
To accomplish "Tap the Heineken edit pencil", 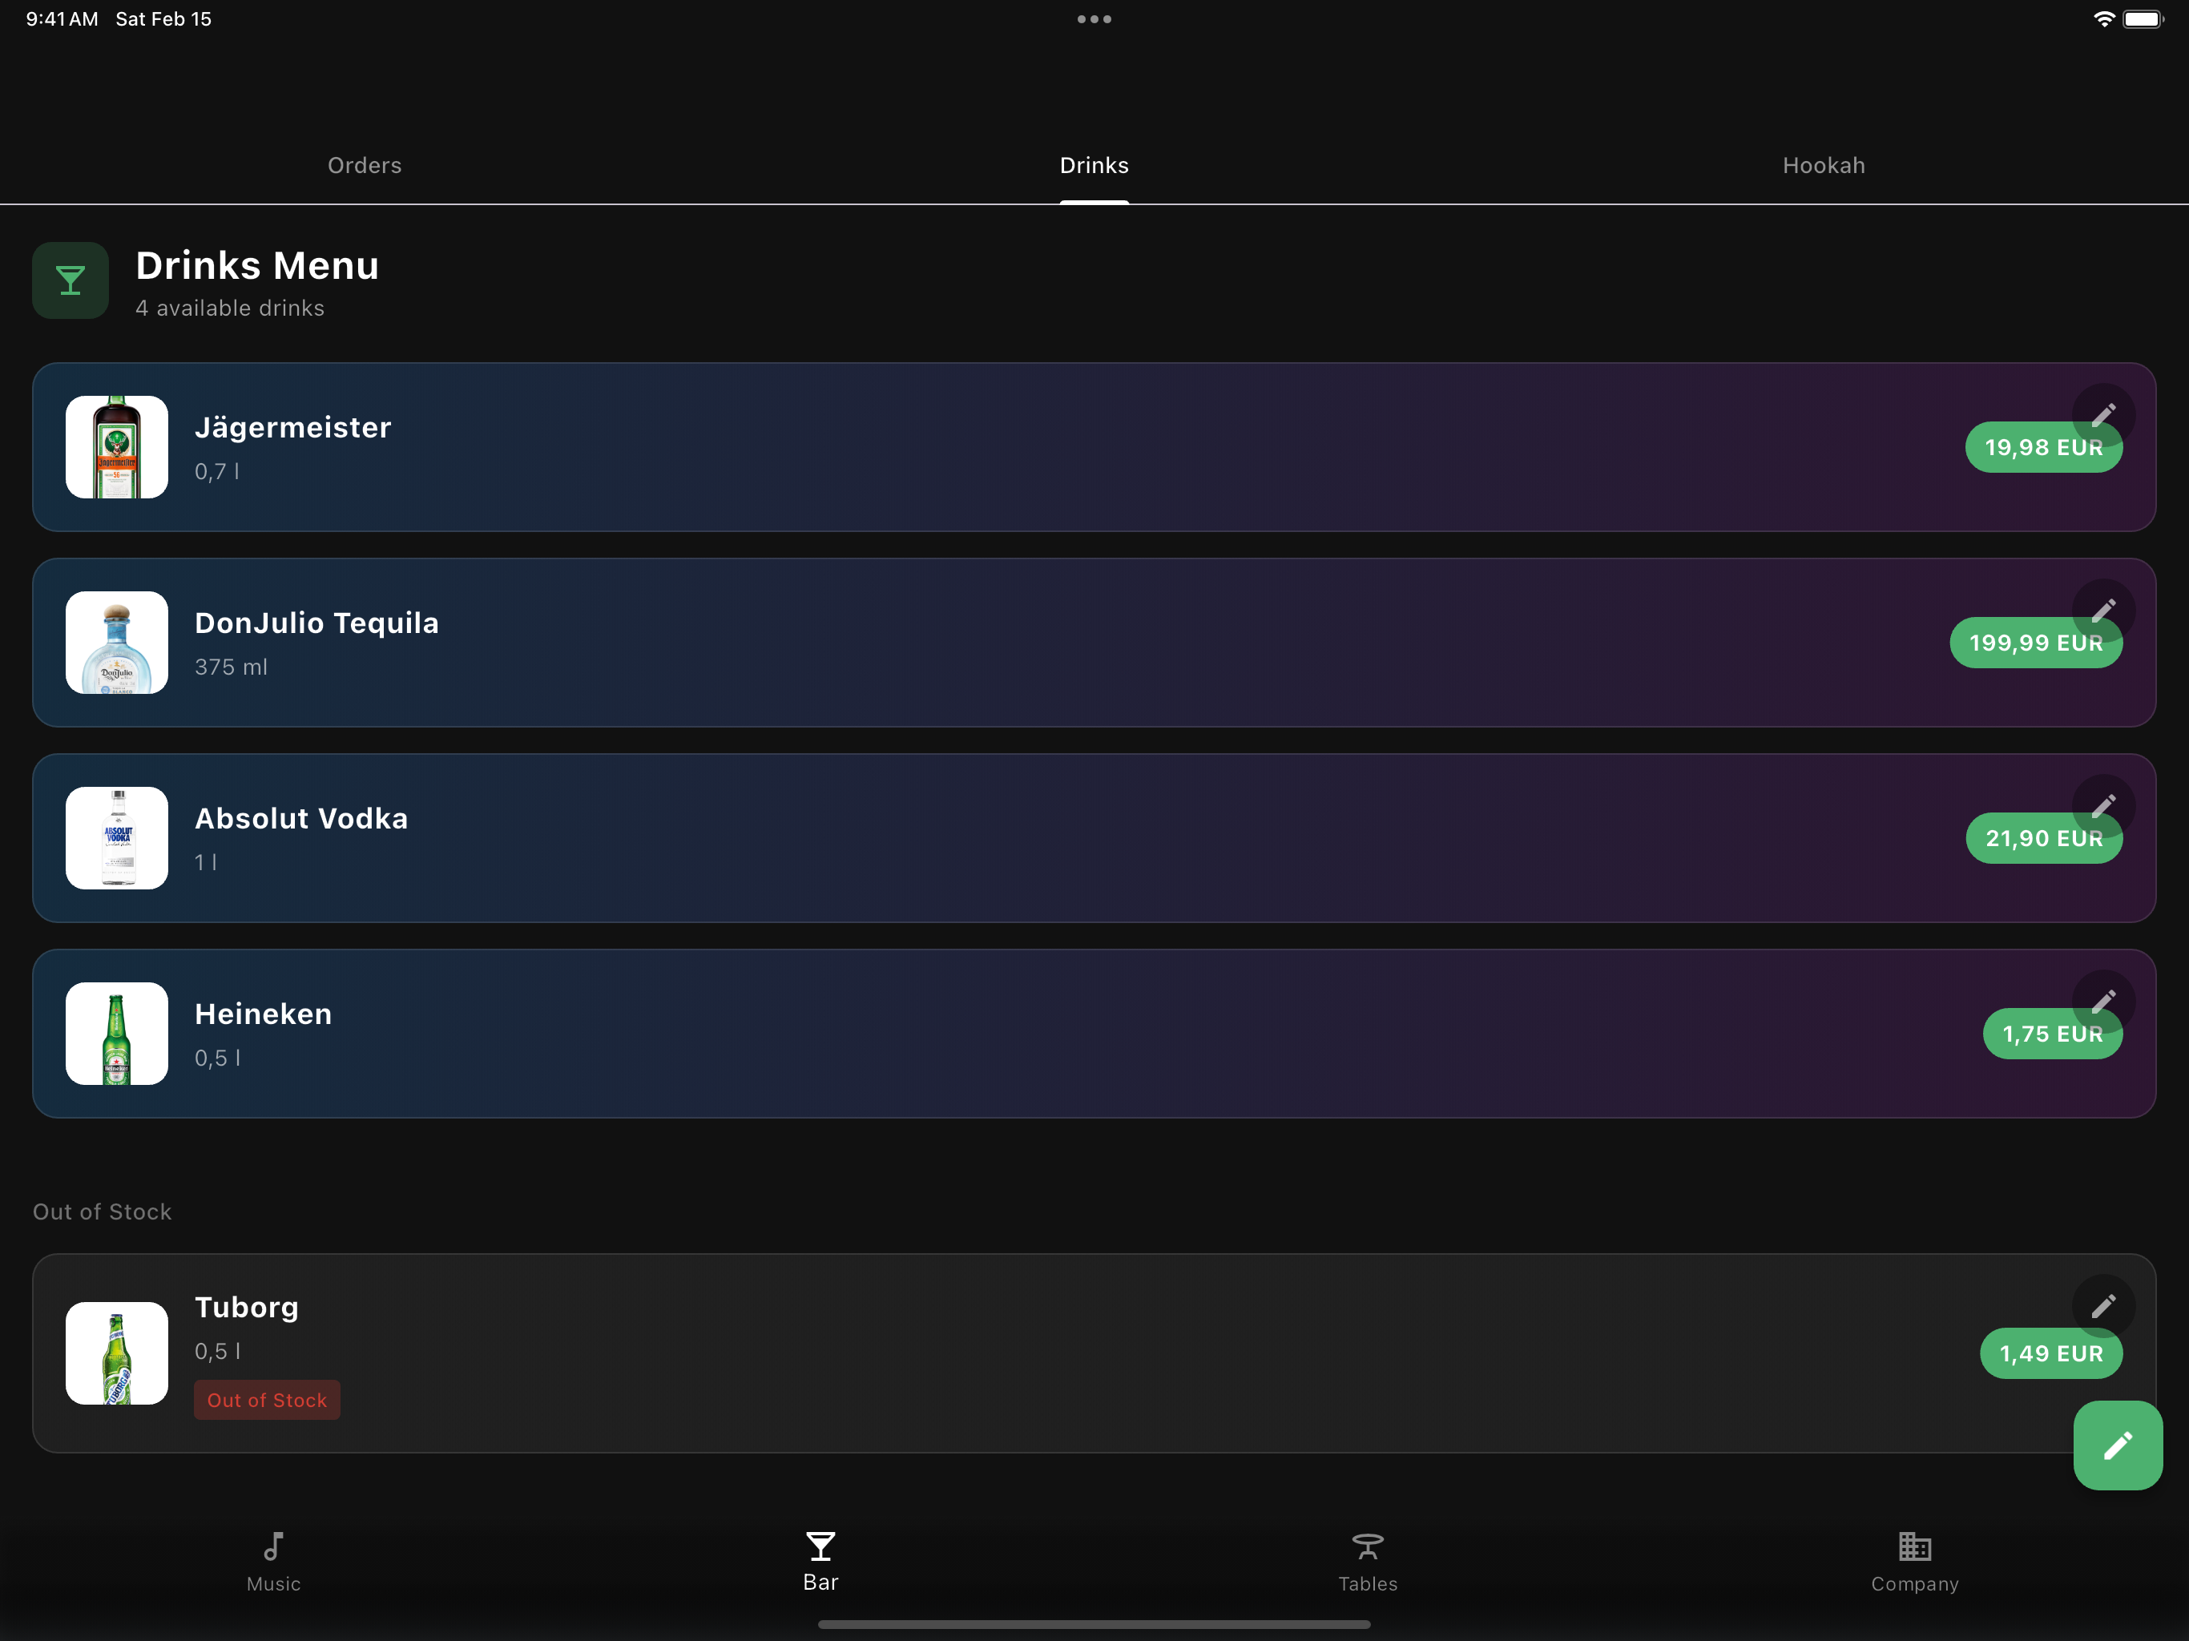I will click(x=2103, y=1001).
